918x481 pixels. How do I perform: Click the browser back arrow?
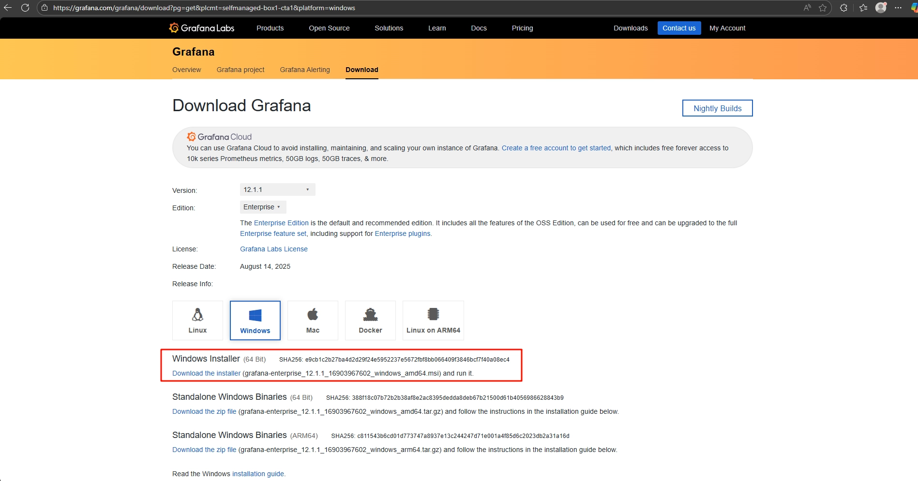pos(8,8)
